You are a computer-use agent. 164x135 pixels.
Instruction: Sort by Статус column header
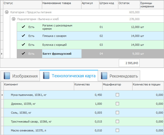23,5
